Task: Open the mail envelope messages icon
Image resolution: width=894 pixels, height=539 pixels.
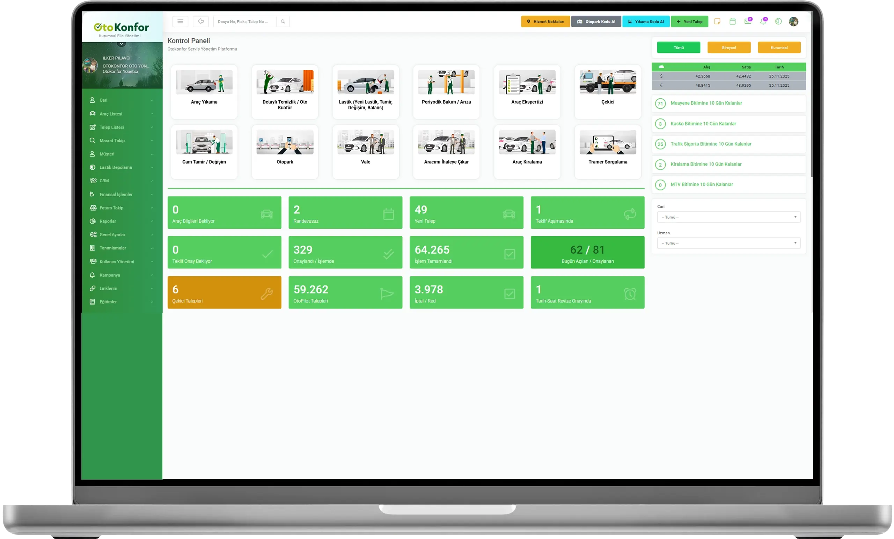Action: click(x=747, y=21)
